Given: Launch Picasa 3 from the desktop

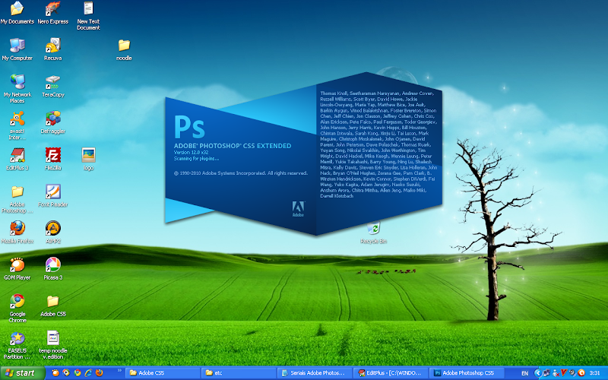Looking at the screenshot, I should point(52,268).
